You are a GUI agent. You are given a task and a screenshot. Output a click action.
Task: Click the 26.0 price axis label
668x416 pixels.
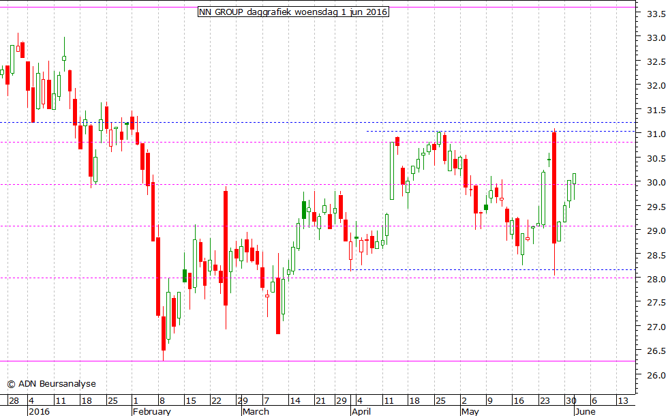(656, 375)
